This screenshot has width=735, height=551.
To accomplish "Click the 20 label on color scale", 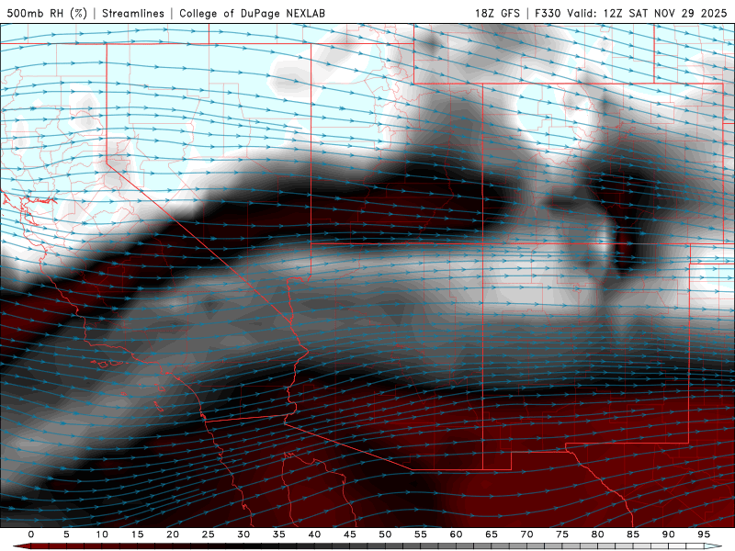I will [x=173, y=534].
